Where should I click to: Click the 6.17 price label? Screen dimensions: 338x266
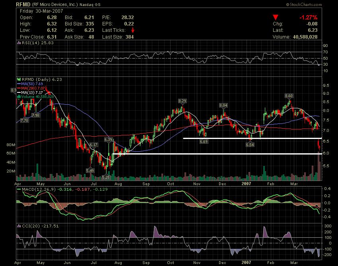click(x=93, y=145)
